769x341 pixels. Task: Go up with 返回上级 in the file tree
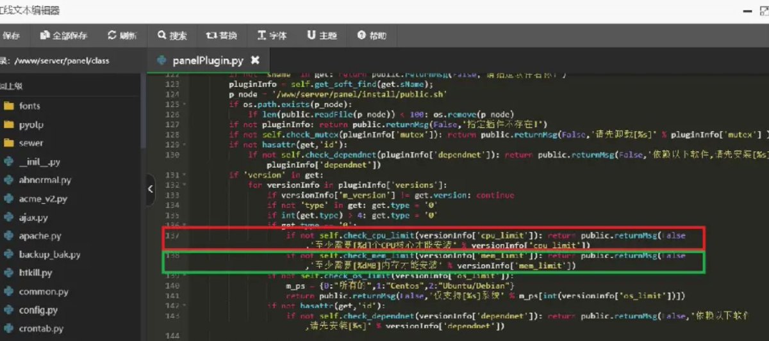click(x=12, y=85)
